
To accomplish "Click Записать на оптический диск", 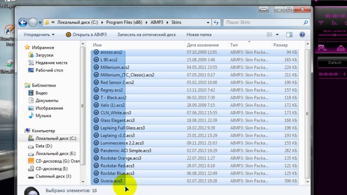I will (147, 35).
